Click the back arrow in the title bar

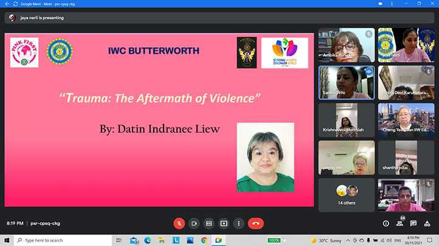6,4
